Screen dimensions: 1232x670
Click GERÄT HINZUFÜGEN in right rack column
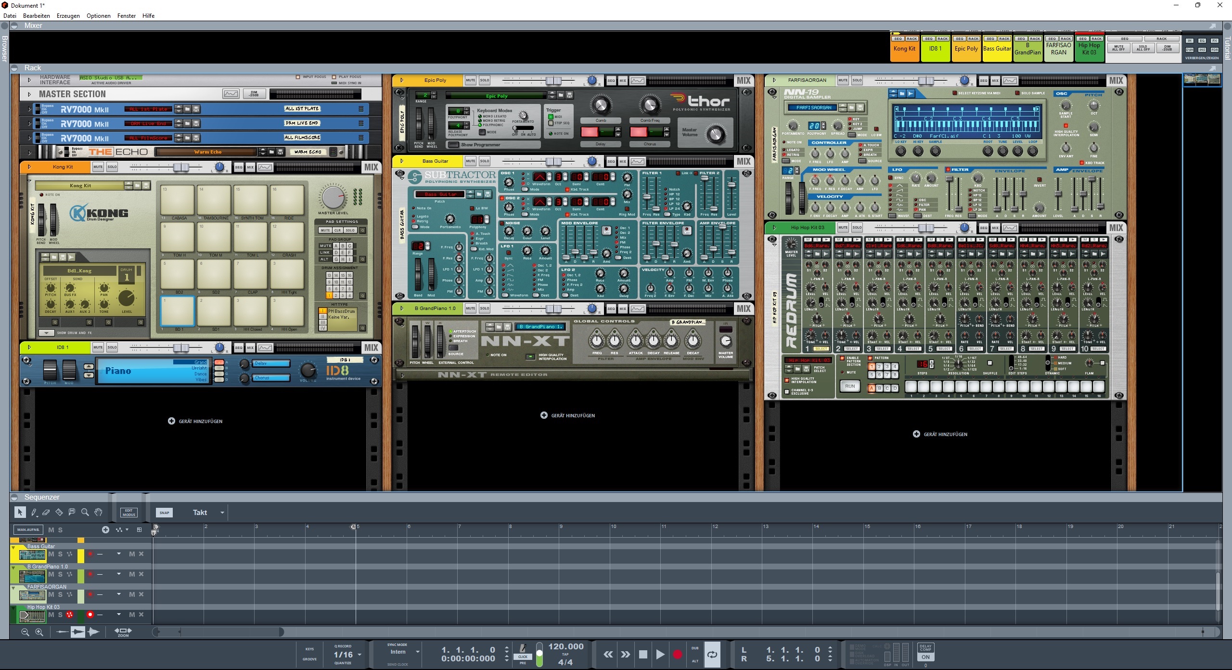coord(940,434)
